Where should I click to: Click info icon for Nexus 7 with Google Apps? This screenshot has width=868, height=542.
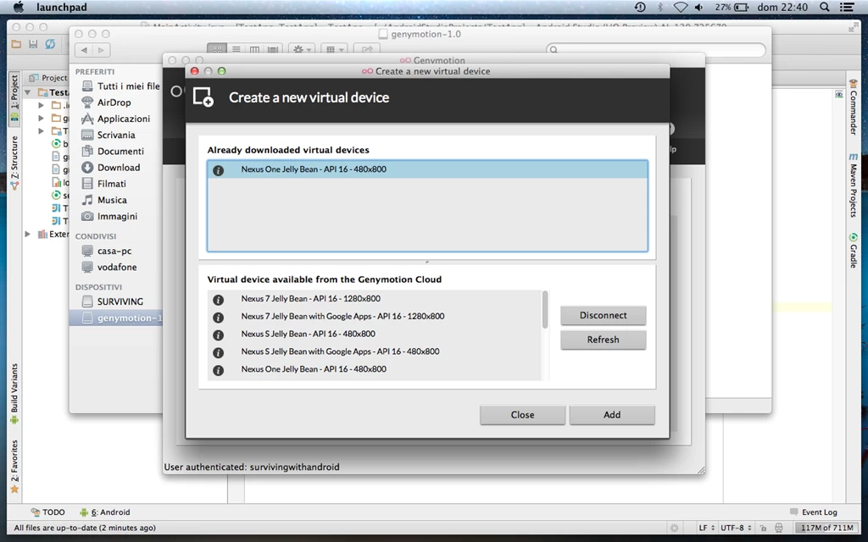click(x=218, y=318)
